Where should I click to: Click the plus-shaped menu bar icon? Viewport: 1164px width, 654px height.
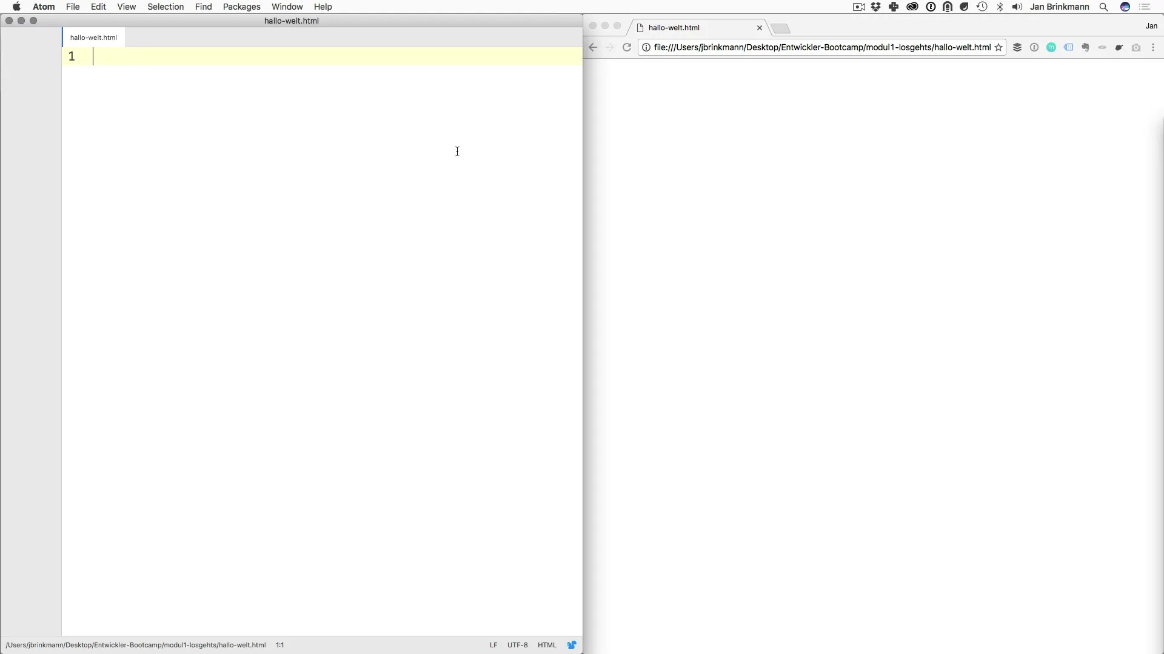tap(894, 7)
